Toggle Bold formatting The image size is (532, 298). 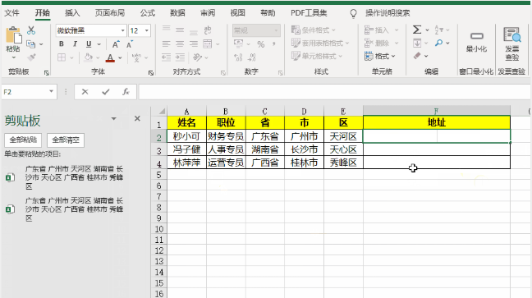click(x=62, y=44)
